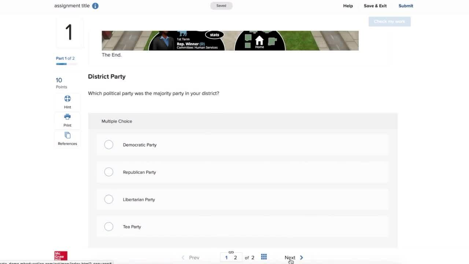Screen dimensions: 469x264
Task: Pick the Libertarian Party answer
Action: 109,199
